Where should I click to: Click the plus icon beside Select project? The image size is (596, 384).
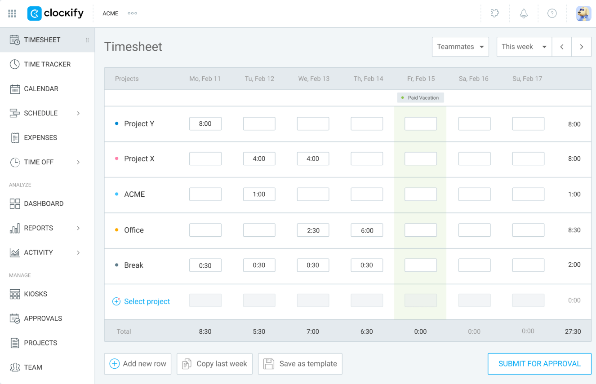(116, 301)
